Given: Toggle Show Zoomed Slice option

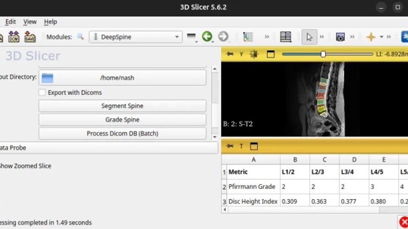Looking at the screenshot, I should pos(25,166).
